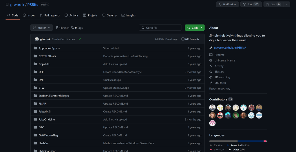
Task: Click the PSBits repository name link
Action: click(x=33, y=5)
